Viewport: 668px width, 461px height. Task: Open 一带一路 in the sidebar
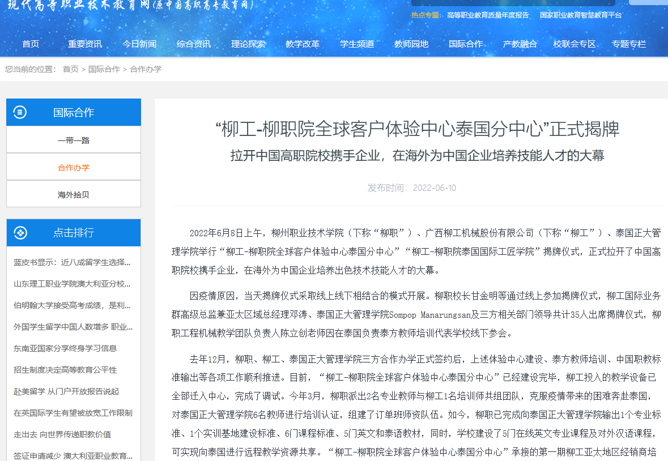(74, 140)
